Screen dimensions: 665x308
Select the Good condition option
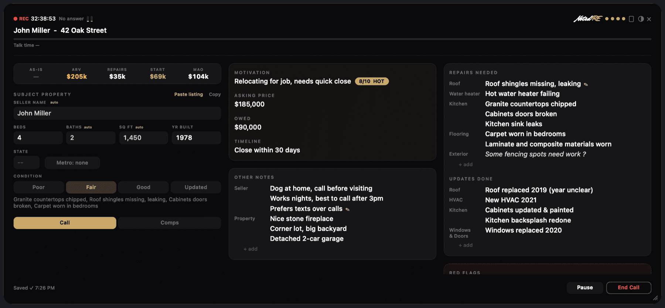[x=143, y=187]
